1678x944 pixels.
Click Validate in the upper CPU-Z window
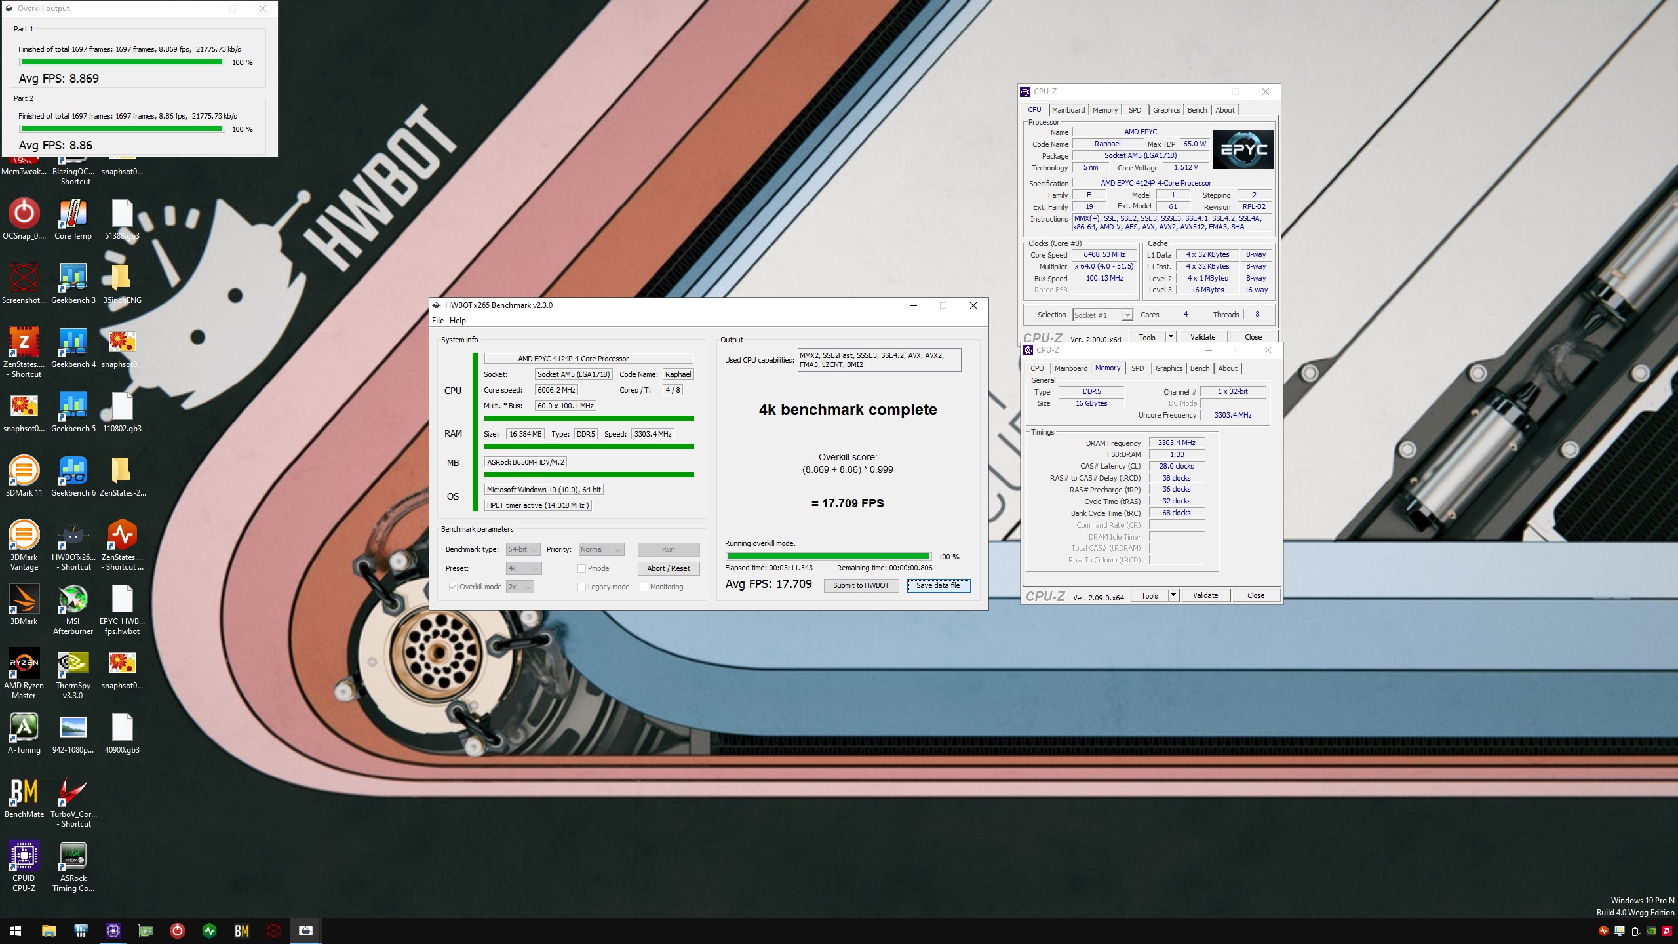click(x=1203, y=337)
